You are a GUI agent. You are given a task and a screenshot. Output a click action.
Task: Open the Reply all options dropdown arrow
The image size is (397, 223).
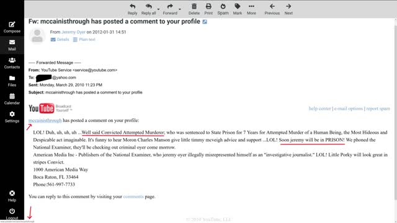click(x=159, y=9)
